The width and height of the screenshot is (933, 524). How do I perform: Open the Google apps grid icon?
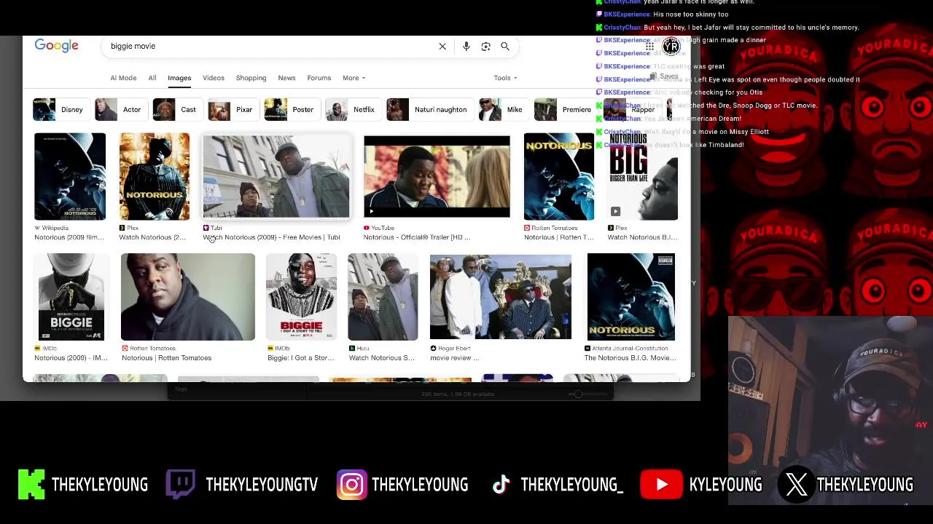point(649,47)
